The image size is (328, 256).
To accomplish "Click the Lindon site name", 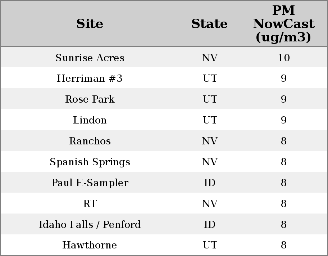I will (90, 120).
